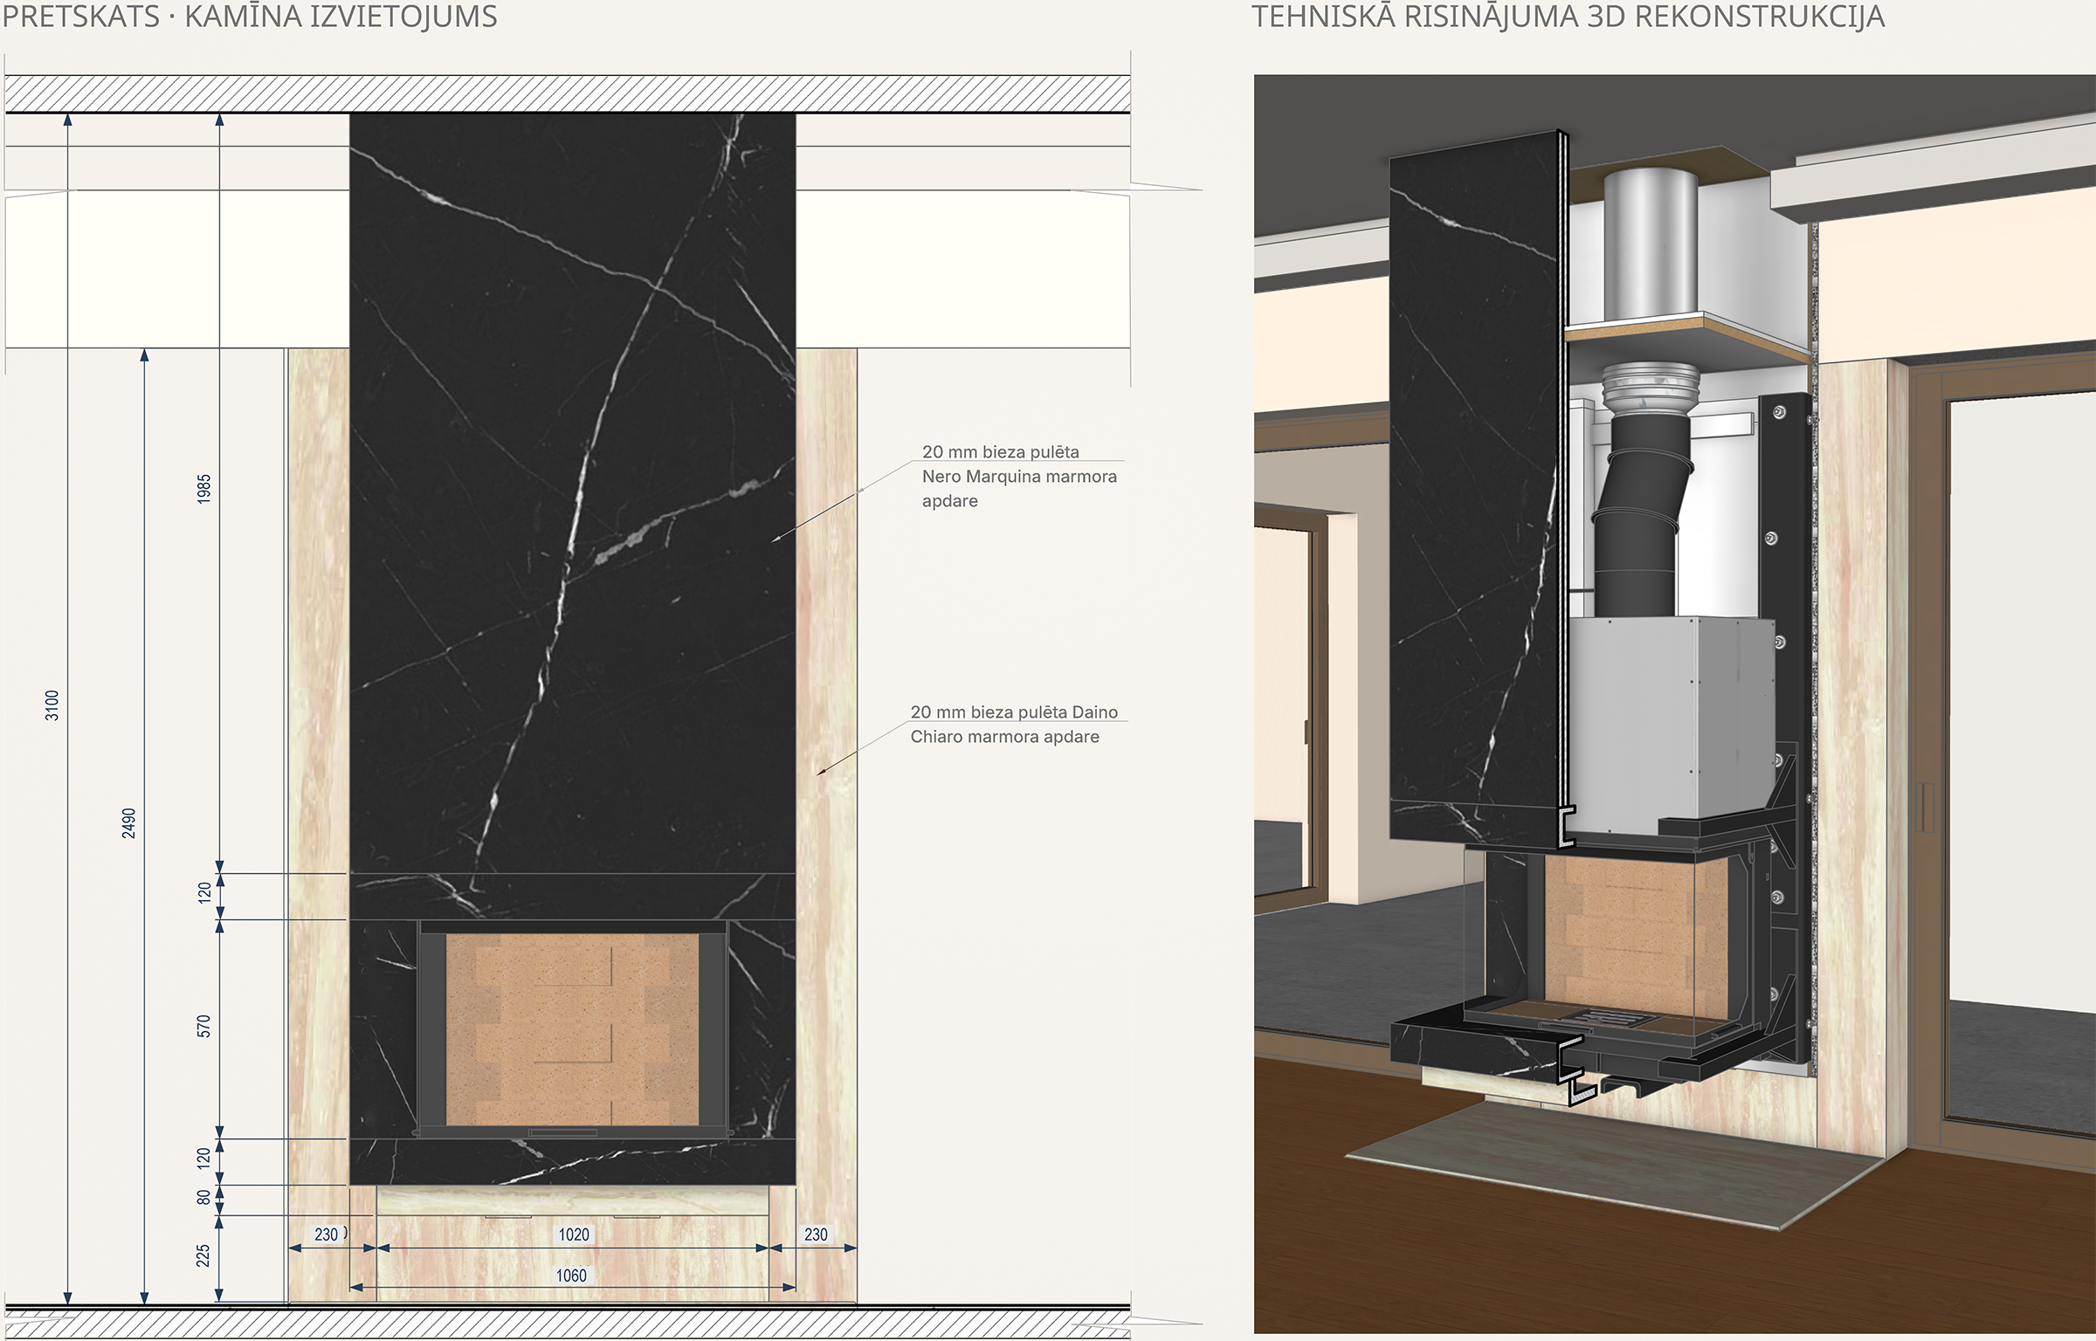
Task: Select the 1020 width dimension label
Action: point(574,1234)
